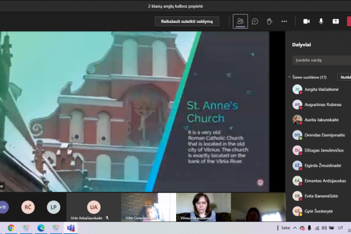Select participant Jurgita Vaičaitienė

(x=321, y=90)
